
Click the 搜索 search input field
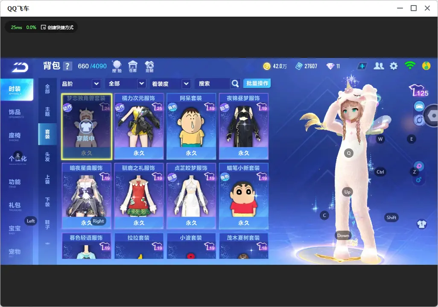click(213, 84)
